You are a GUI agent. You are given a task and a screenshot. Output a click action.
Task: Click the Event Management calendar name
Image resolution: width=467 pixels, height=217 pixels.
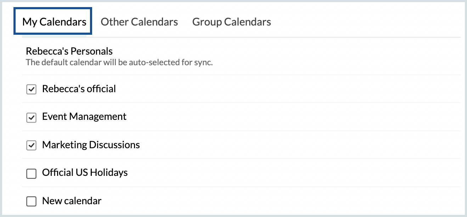pyautogui.click(x=84, y=117)
